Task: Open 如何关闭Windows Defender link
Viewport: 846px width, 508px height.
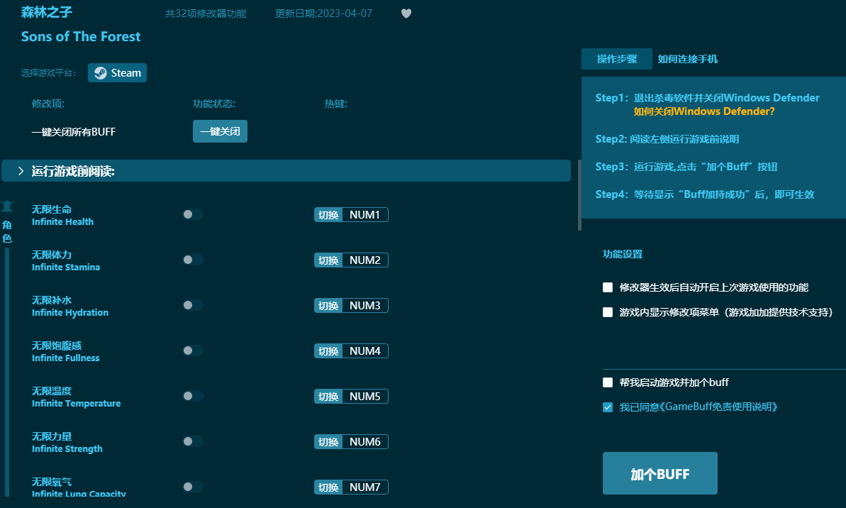Action: pyautogui.click(x=703, y=111)
